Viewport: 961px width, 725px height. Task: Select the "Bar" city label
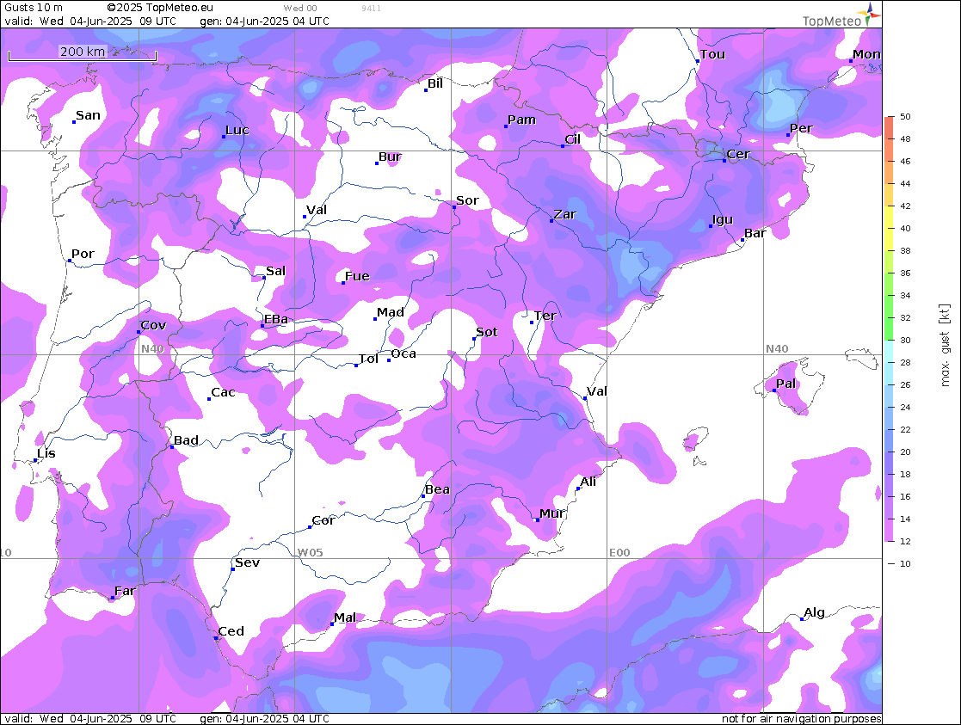(755, 233)
